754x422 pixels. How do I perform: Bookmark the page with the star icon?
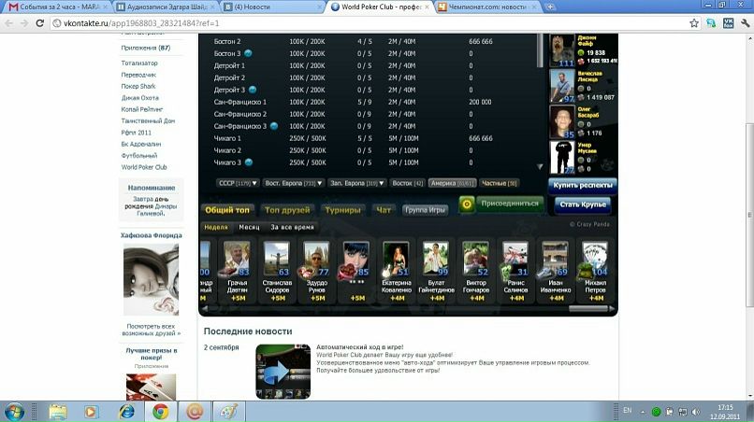pyautogui.click(x=692, y=22)
